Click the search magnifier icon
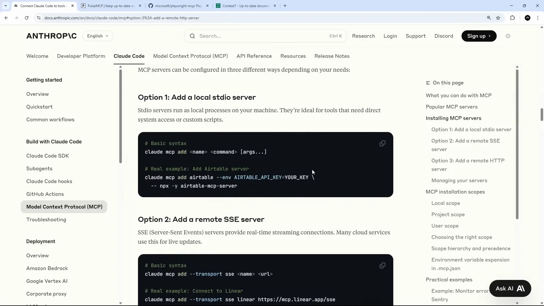Image resolution: width=544 pixels, height=306 pixels. 192,36
